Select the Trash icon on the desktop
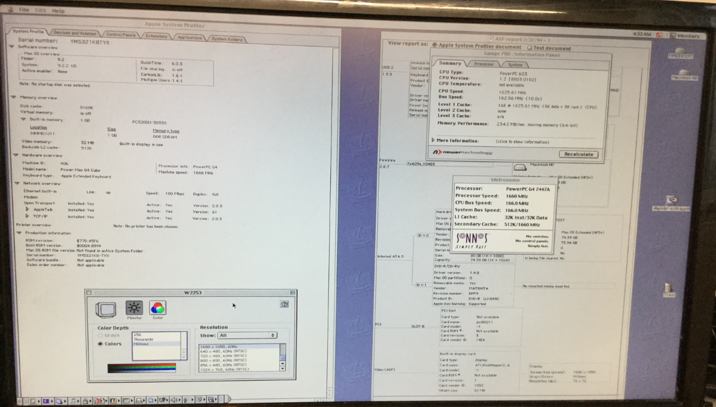The image size is (716, 407). (669, 290)
